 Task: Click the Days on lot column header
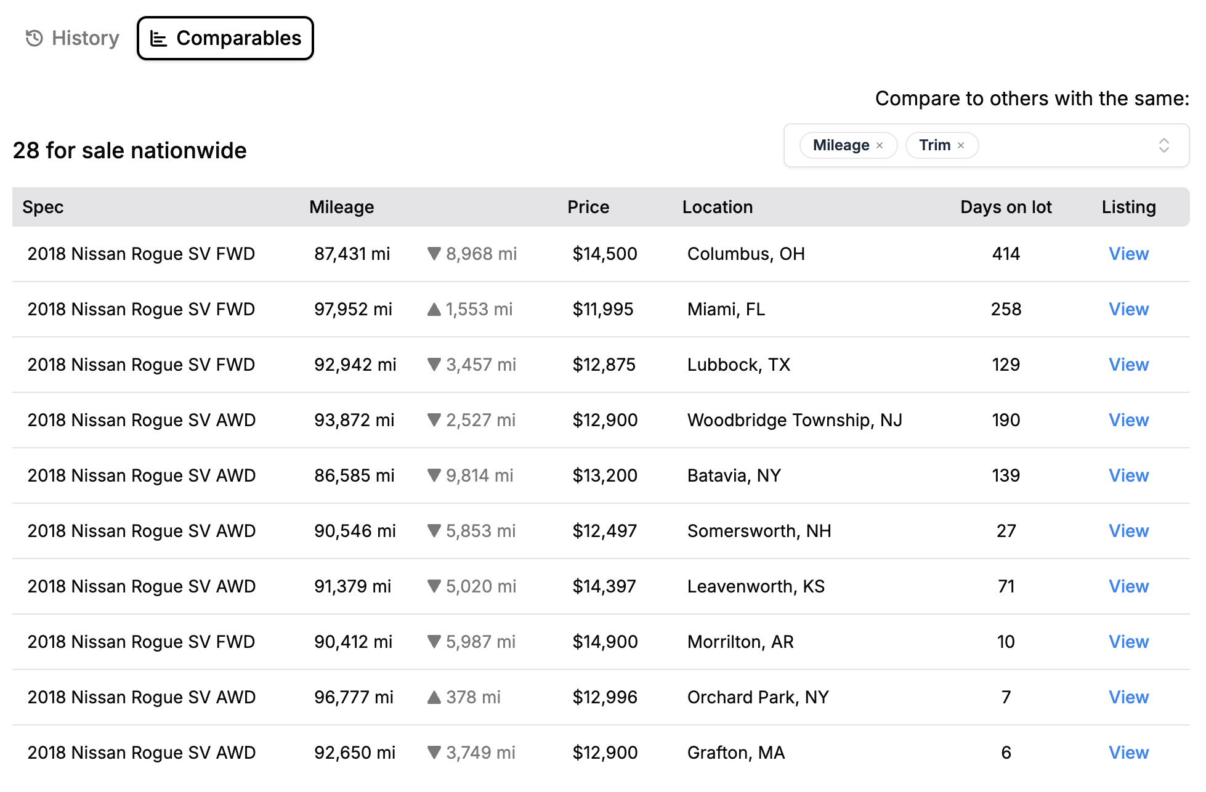[x=1006, y=207]
